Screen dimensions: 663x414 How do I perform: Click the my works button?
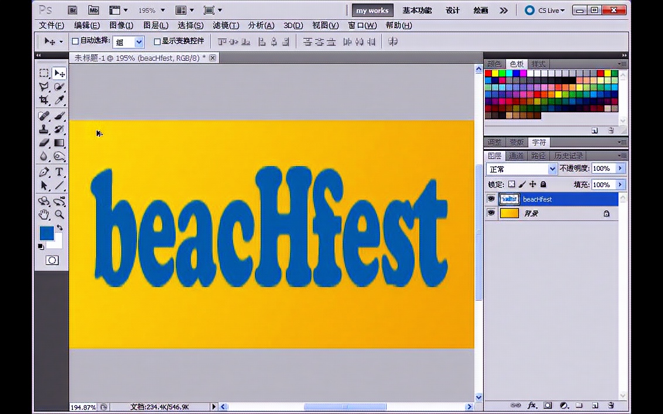(372, 10)
